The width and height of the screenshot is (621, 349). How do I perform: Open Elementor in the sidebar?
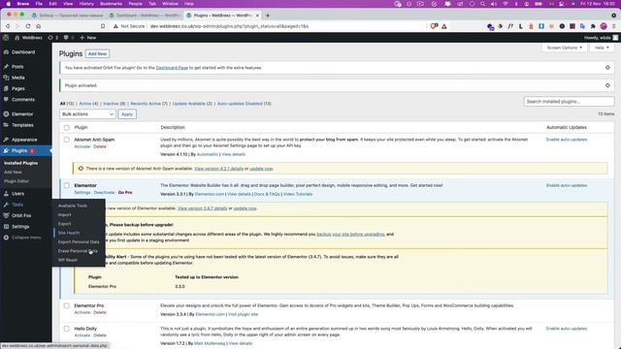click(22, 114)
